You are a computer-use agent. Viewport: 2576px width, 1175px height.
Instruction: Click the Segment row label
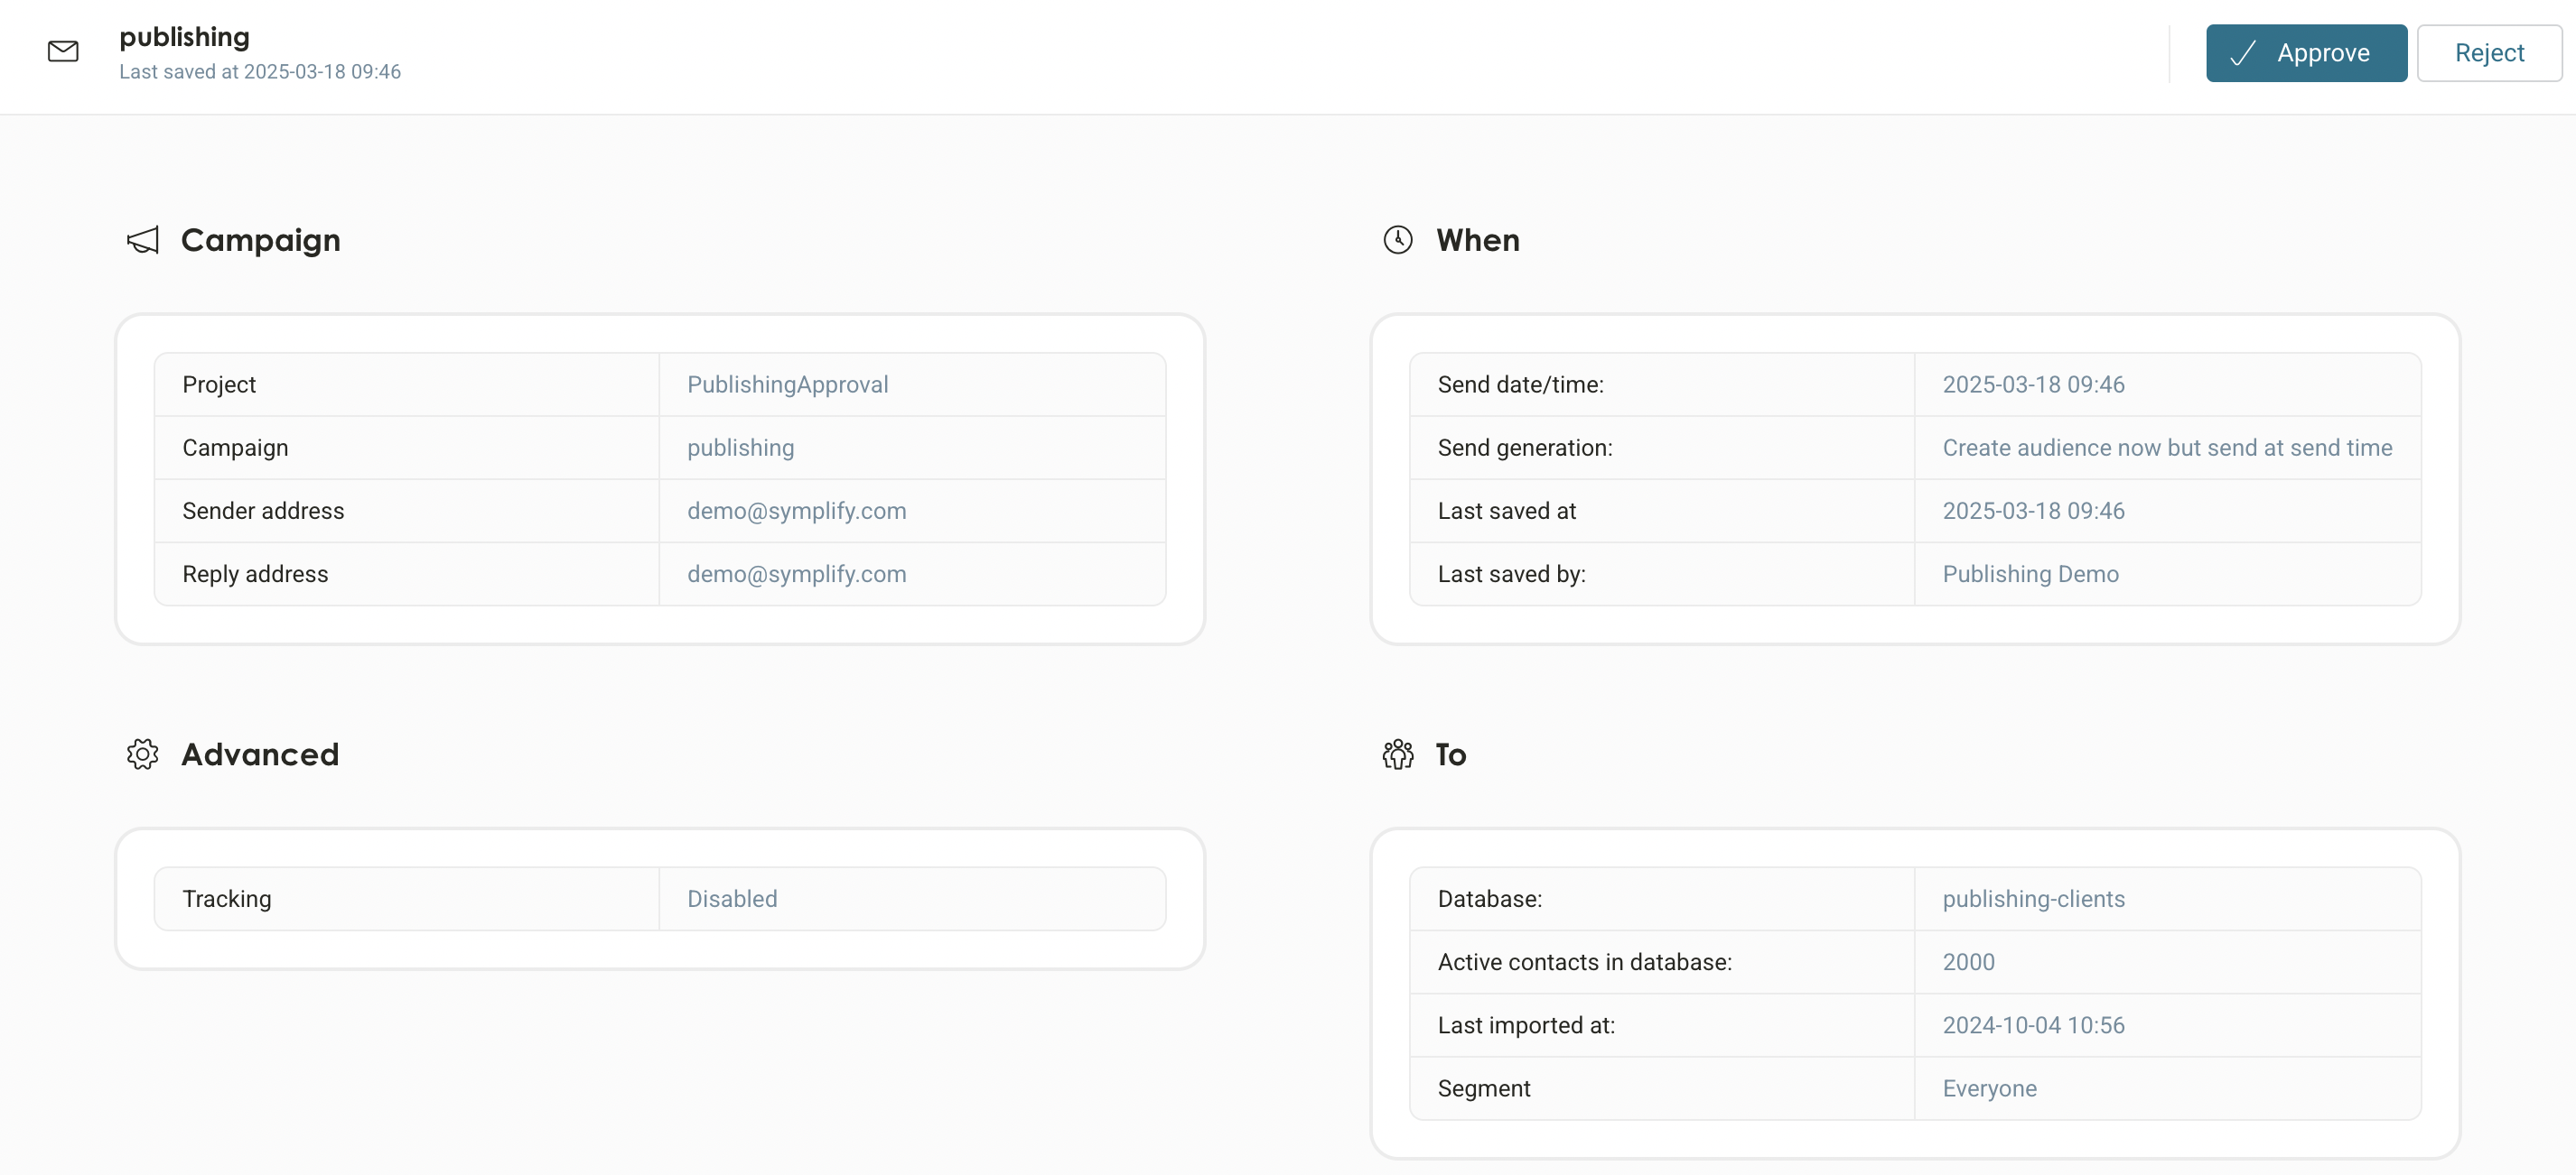tap(1483, 1088)
